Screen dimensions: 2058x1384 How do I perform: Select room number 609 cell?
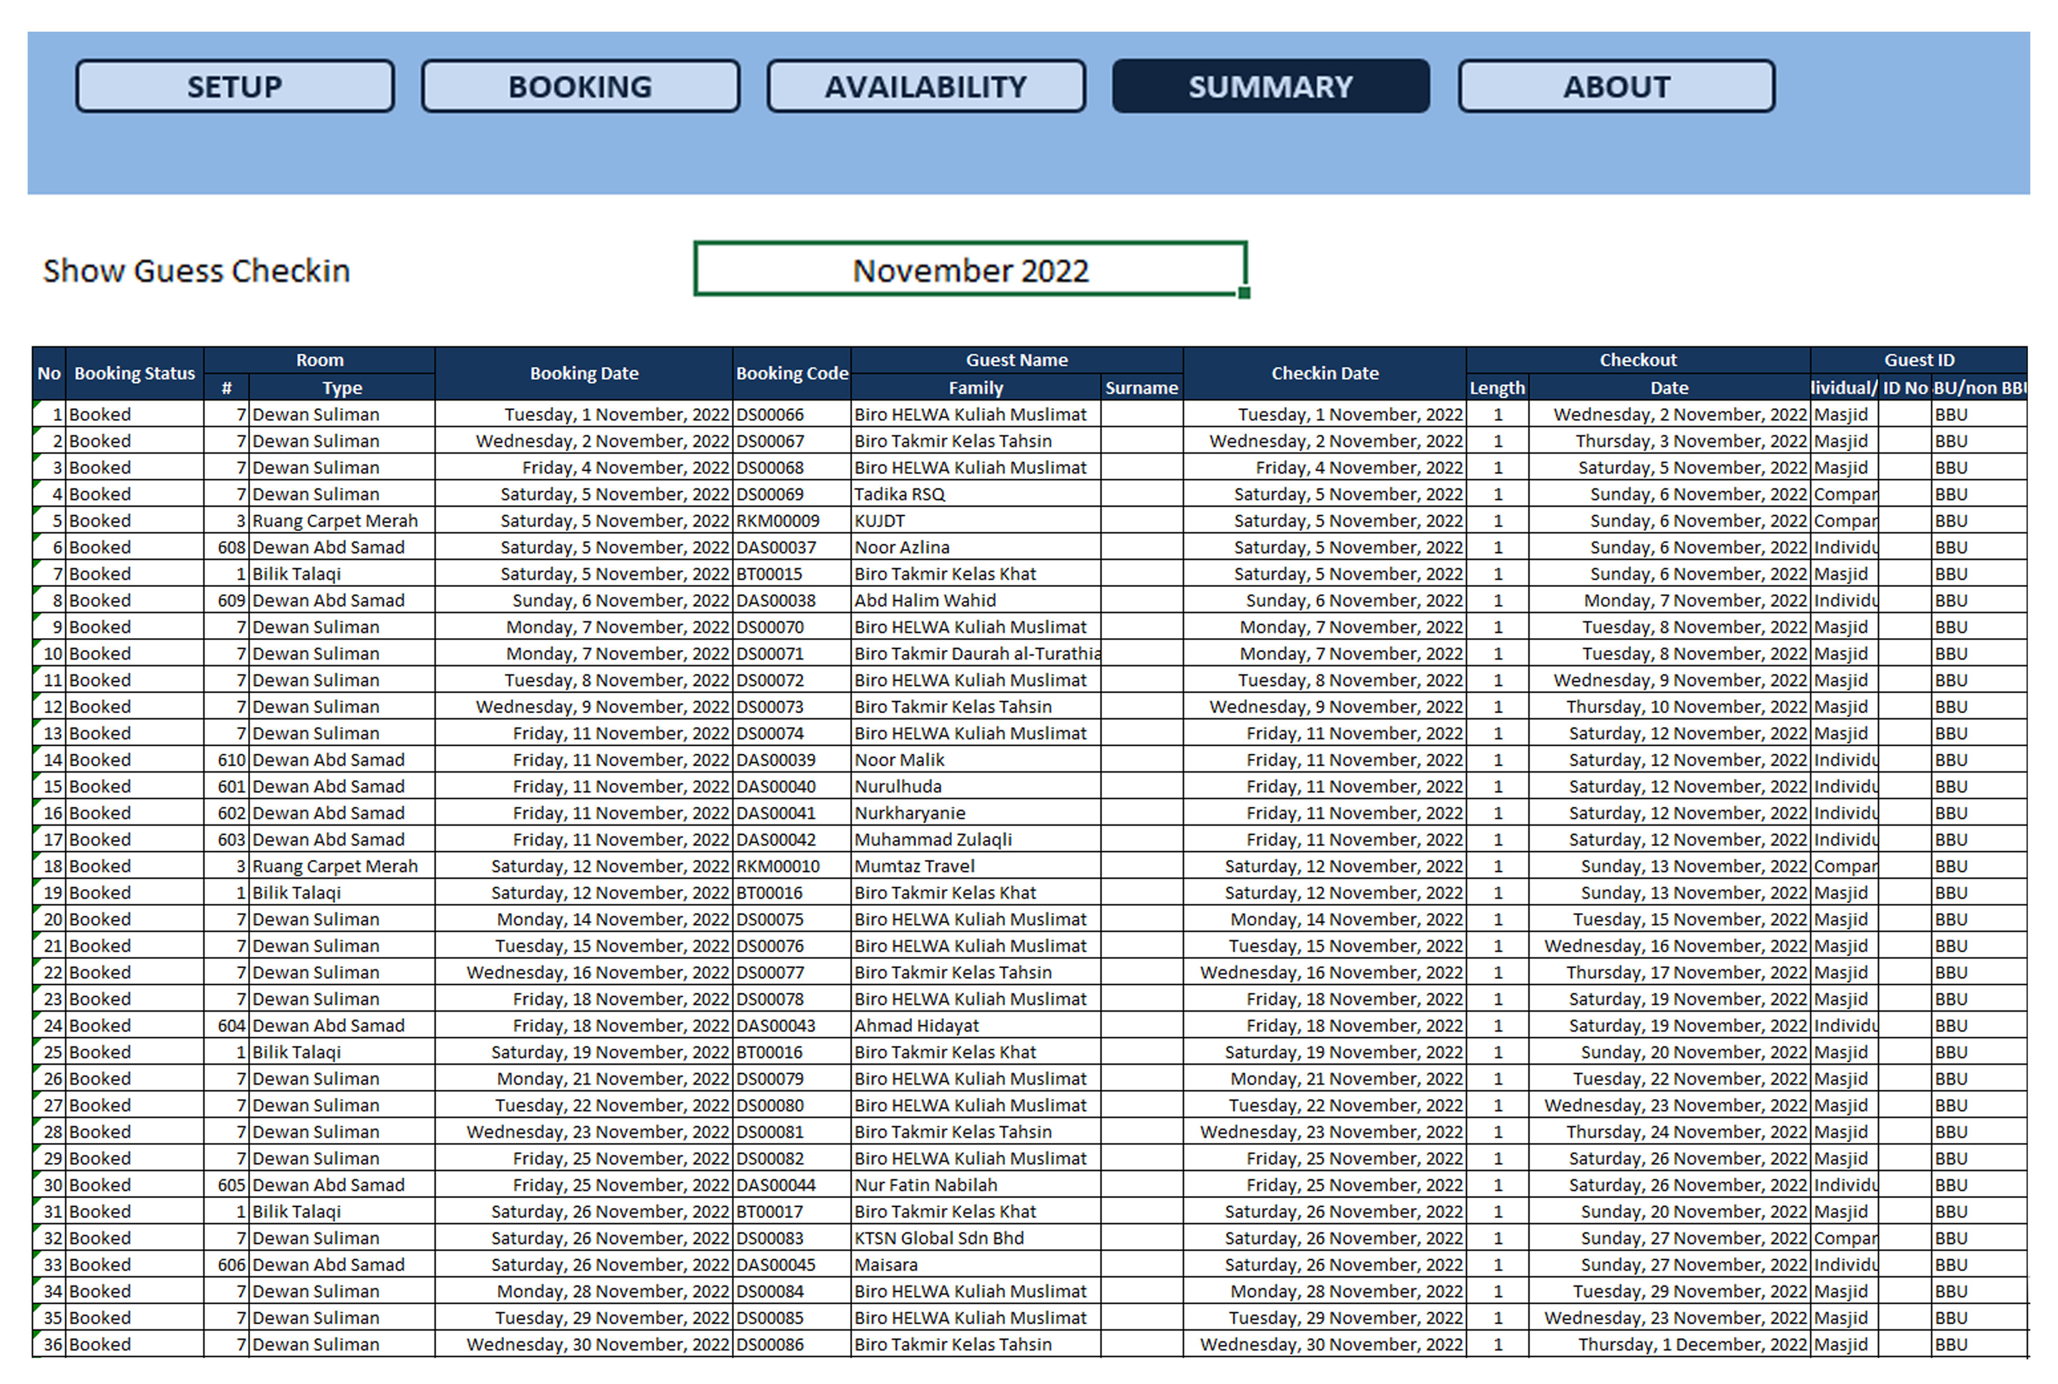[227, 600]
